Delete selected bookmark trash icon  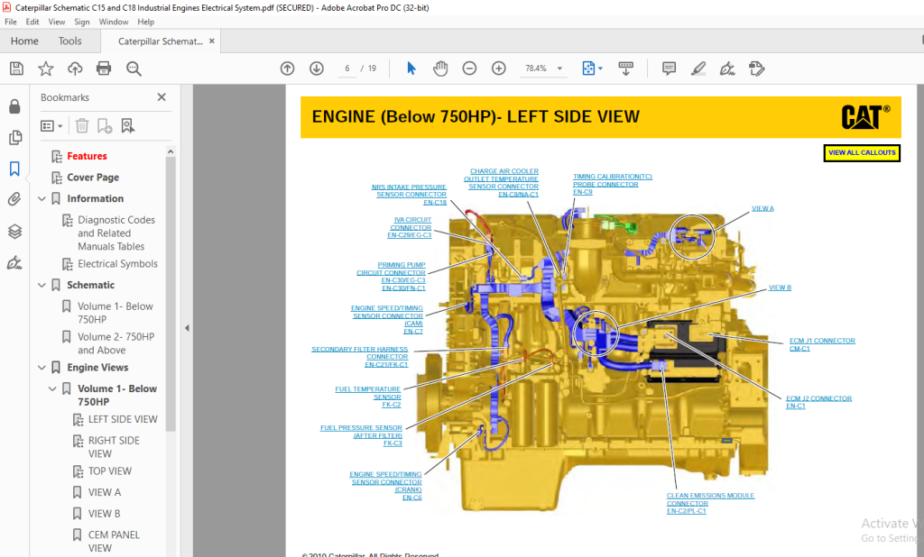[x=82, y=125]
